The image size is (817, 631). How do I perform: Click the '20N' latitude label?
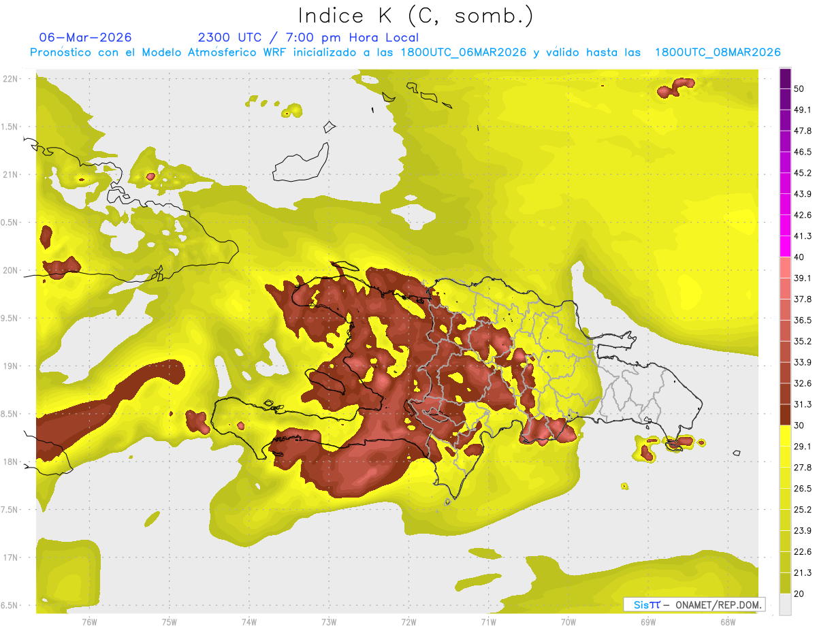tap(12, 270)
